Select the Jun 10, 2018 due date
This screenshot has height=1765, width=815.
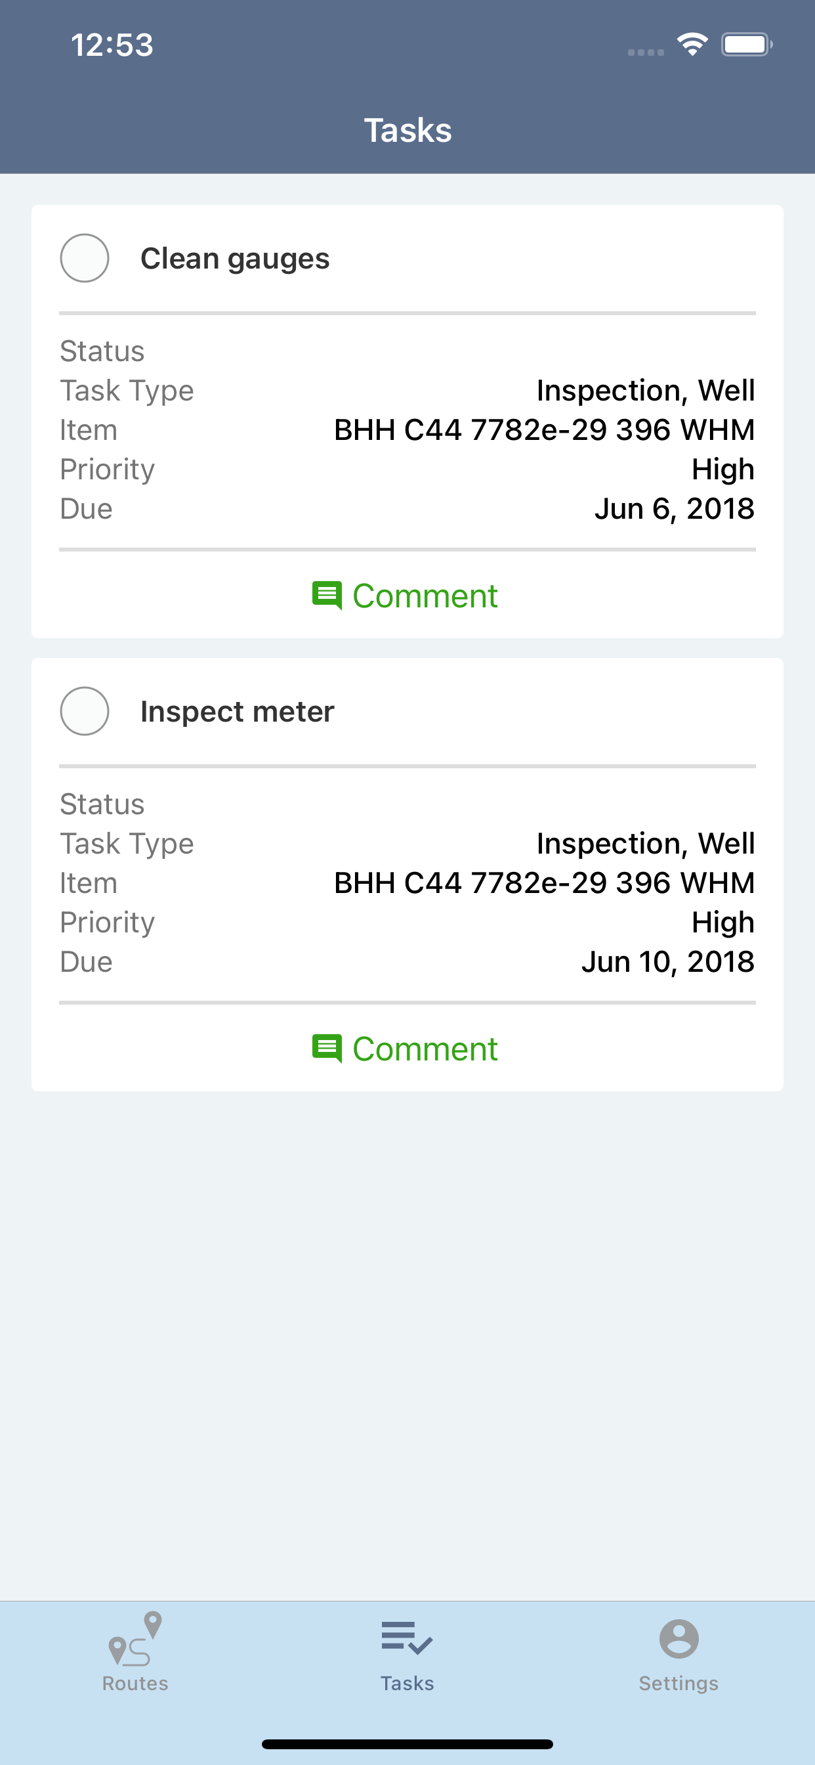pyautogui.click(x=668, y=961)
